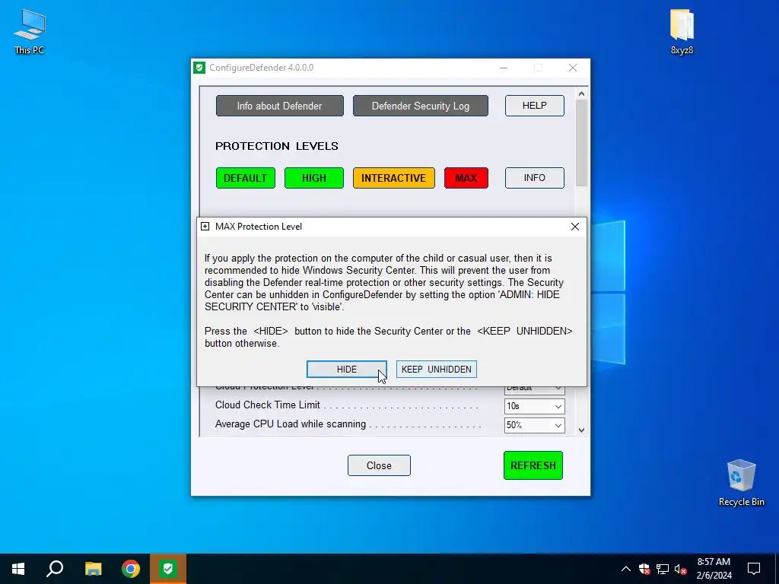Open the network status tray icon
The image size is (779, 584).
pyautogui.click(x=663, y=569)
